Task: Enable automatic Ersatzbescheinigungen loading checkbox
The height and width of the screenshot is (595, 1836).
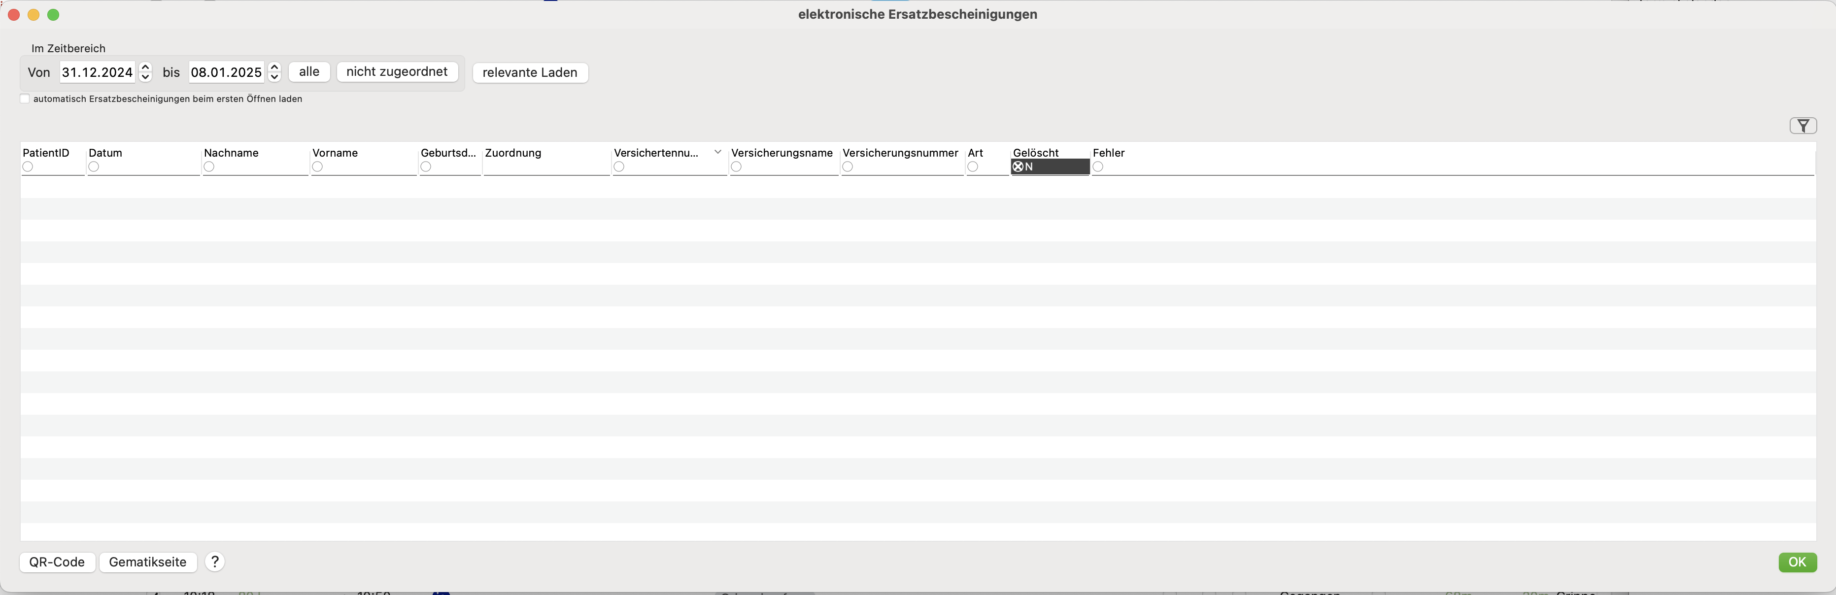Action: (x=25, y=99)
